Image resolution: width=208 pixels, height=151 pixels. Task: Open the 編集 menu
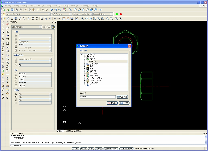(x=17, y=6)
